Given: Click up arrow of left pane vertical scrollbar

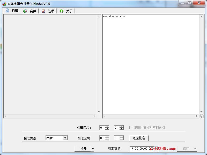Looking at the screenshot, I should point(99,17).
